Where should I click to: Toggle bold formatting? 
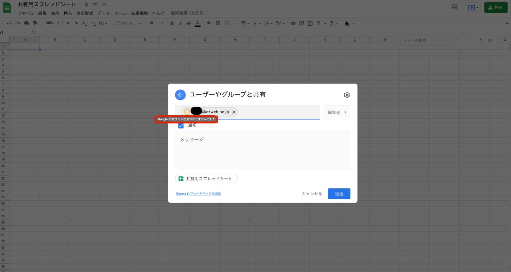point(172,23)
